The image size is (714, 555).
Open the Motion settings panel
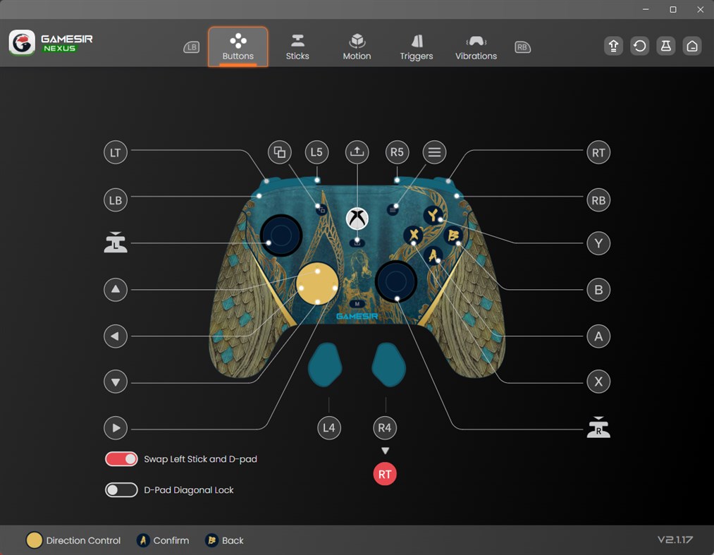pyautogui.click(x=357, y=44)
